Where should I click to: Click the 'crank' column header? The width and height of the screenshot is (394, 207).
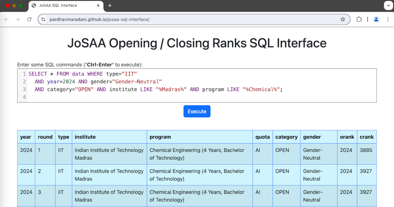367,137
